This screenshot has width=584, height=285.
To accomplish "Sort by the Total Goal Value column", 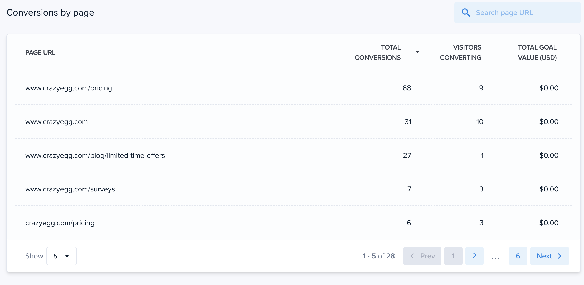I will tap(537, 52).
